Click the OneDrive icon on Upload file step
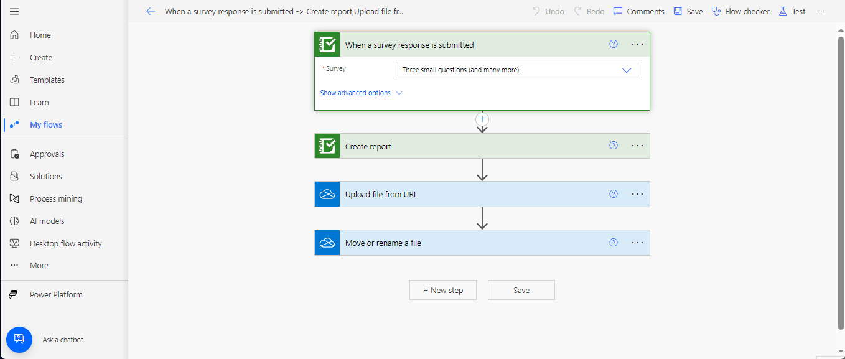 pyautogui.click(x=327, y=193)
